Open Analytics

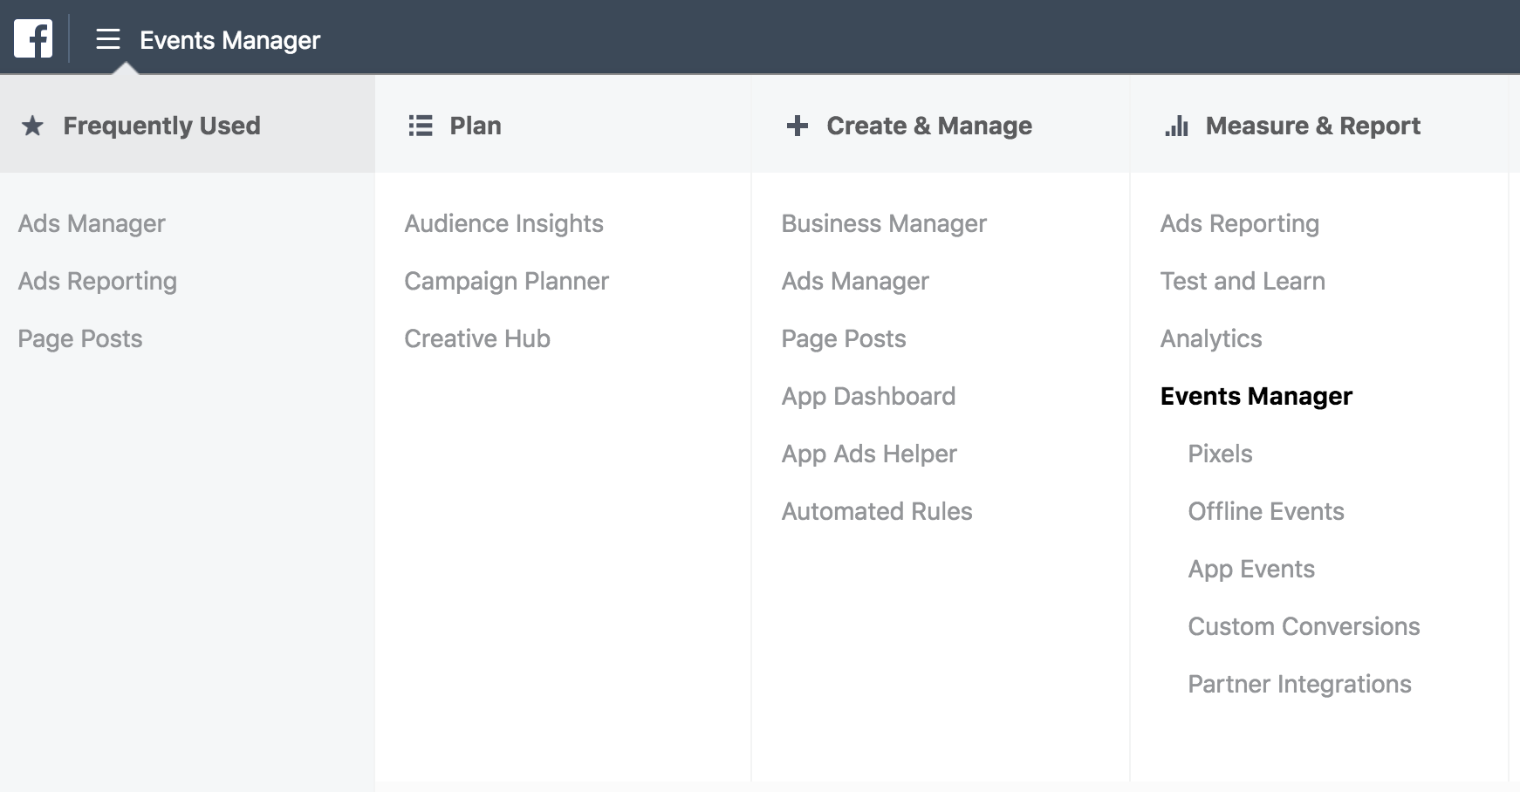click(1211, 338)
